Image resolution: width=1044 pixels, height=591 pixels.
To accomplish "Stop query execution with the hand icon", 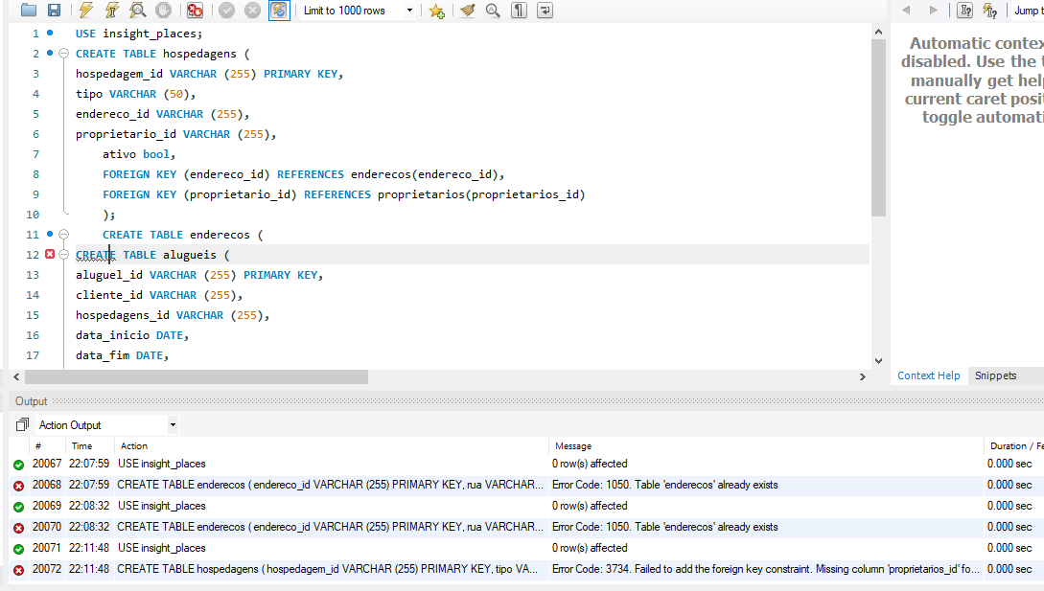I will tap(163, 10).
